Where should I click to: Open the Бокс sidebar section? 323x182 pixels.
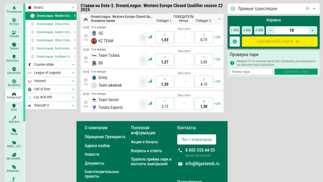14,108
